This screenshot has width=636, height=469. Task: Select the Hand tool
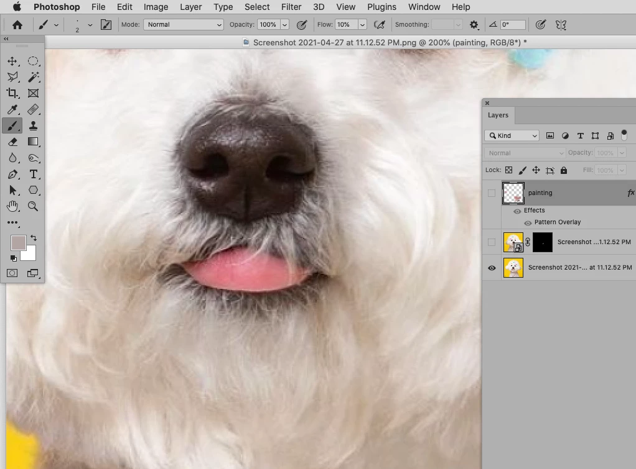click(12, 206)
